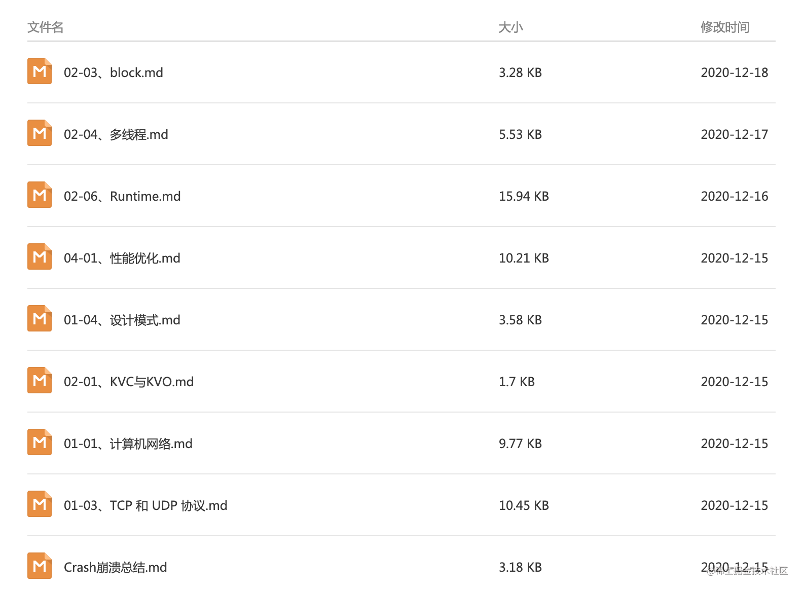Select the icon for 01-04、设计模式.md
The image size is (803, 591).
tap(40, 319)
